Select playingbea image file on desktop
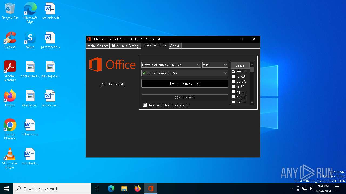Viewport: 346px width, 194px height. click(x=50, y=70)
